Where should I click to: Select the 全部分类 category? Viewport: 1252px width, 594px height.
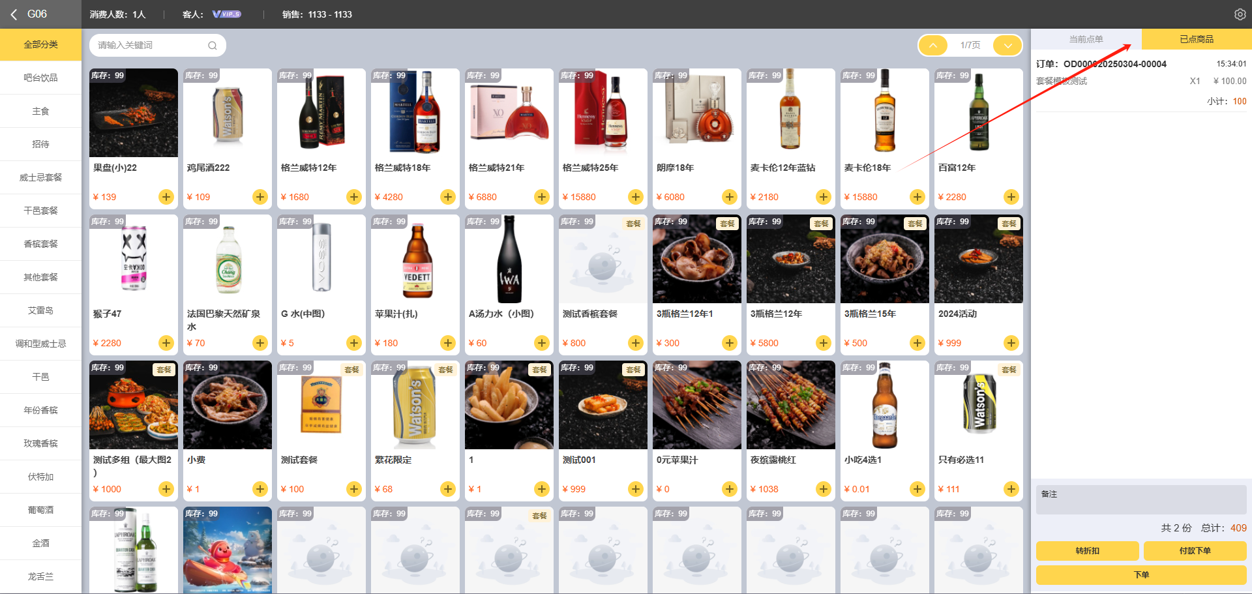tap(40, 45)
